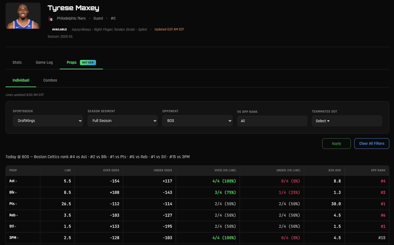Open Tyrese Maxey's player headshot
The height and width of the screenshot is (245, 394).
(x=23, y=16)
